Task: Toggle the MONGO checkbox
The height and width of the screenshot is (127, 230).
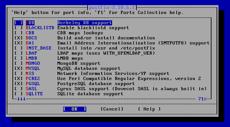Action: coord(19,63)
